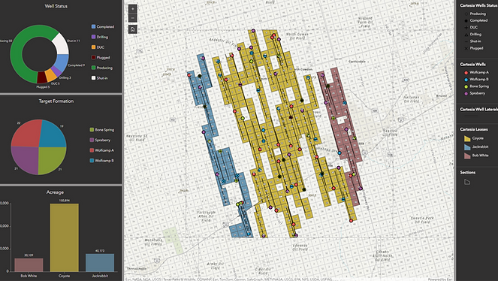The width and height of the screenshot is (498, 281).
Task: Click the Well Status chart title
Action: 56,6
